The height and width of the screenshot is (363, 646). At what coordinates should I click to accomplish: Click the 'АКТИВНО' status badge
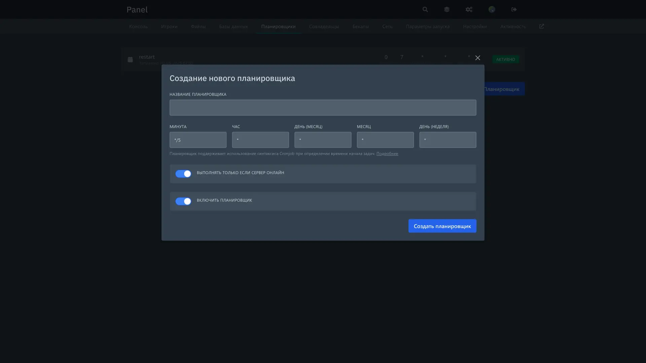(505, 59)
